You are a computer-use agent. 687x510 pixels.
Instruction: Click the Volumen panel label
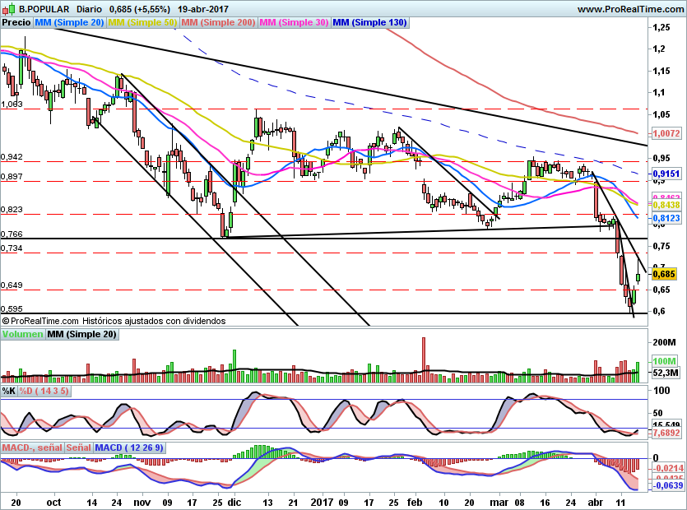(22, 334)
